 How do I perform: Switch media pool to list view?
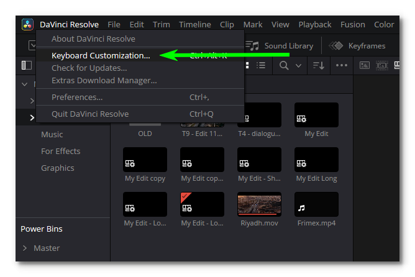click(x=261, y=65)
